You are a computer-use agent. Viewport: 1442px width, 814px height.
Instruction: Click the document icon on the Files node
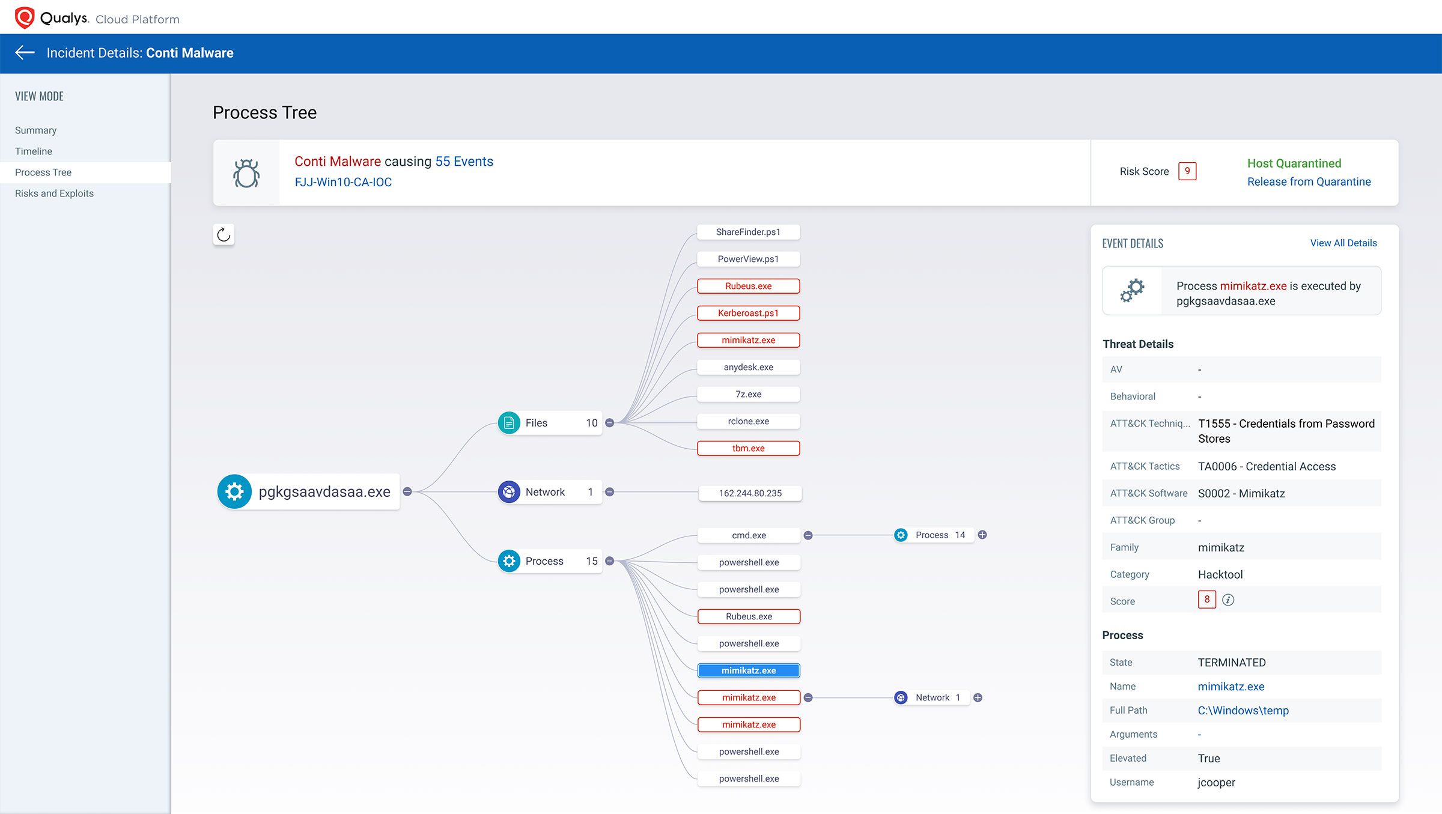pos(509,422)
